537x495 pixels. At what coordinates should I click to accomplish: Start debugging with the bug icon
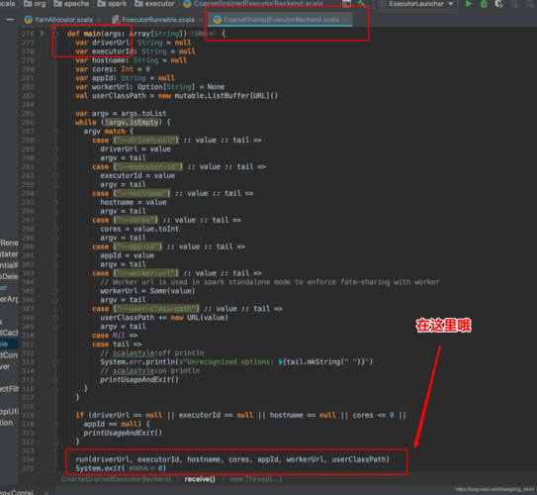click(484, 4)
